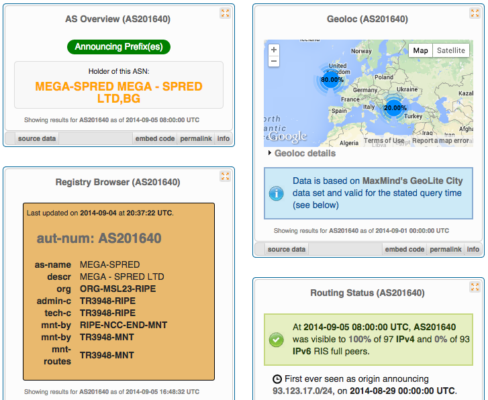The height and width of the screenshot is (400, 488).
Task: Click the 80.00% cluster marker on map
Action: tap(332, 80)
